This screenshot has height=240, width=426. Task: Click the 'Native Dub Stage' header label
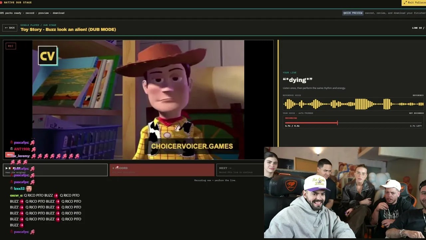18,3
